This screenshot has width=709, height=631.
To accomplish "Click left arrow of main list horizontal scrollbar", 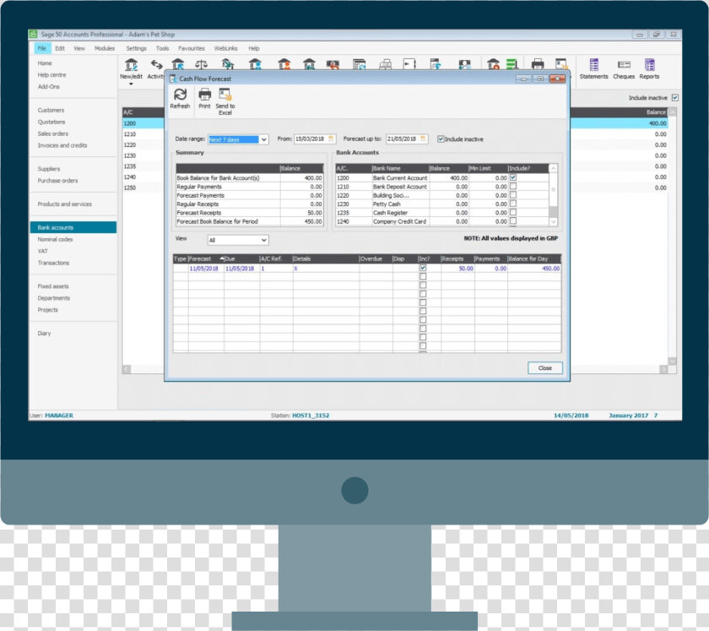I will (127, 369).
